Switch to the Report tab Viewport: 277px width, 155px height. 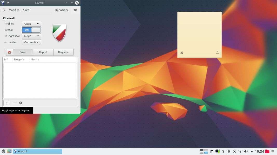[43, 52]
